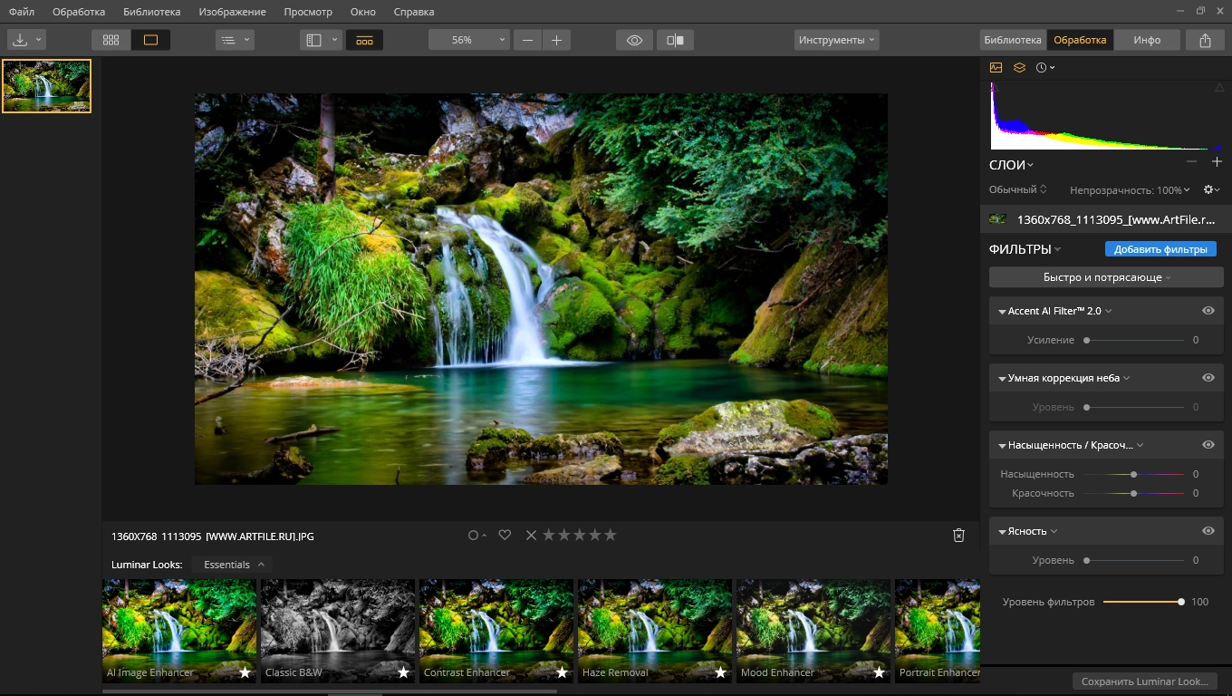Click the Обработка tab in right toolbar
1232x696 pixels.
coord(1080,40)
